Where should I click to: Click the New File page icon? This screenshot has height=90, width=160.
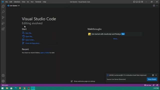[x=23, y=33]
